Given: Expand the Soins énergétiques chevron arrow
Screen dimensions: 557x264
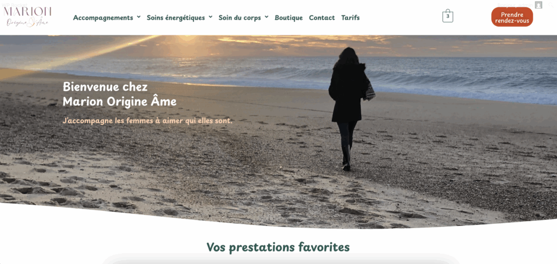Looking at the screenshot, I should (211, 17).
